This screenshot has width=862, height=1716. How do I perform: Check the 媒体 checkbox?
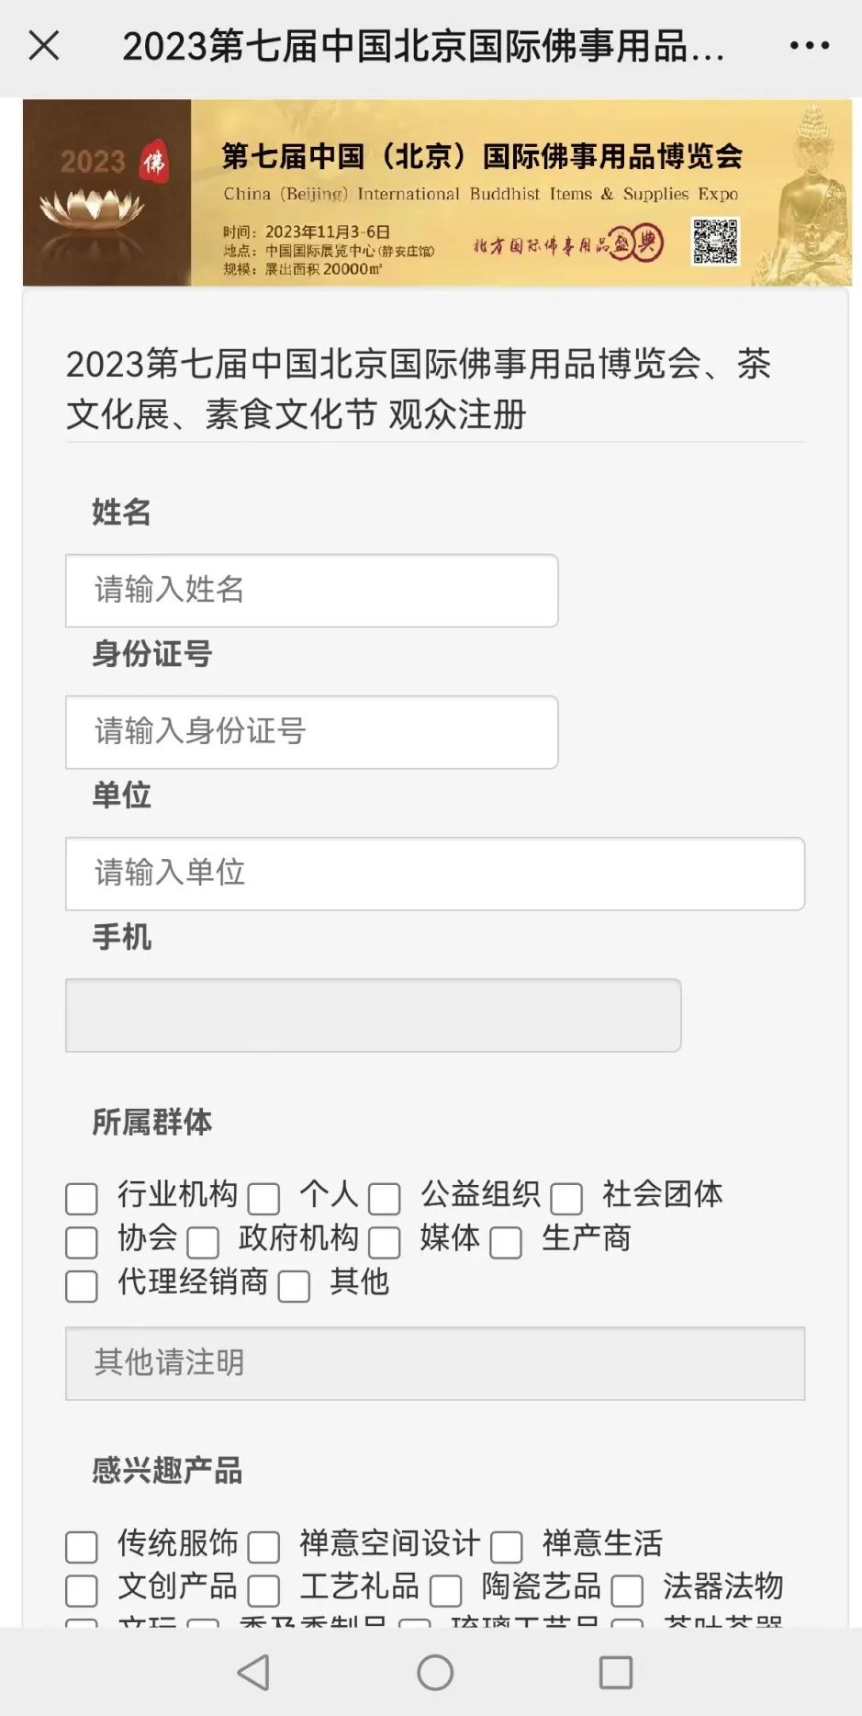(x=385, y=1242)
